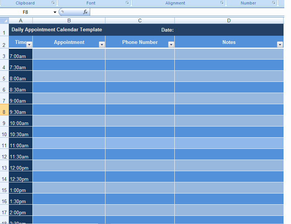
Task: Click the Insert Function fx icon
Action: coord(85,12)
